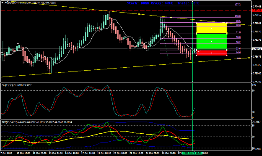Image resolution: width=262 pixels, height=156 pixels.
Task: Click the 38.2 Fibonacci level label
Action: tap(238, 42)
